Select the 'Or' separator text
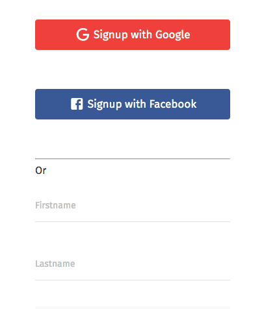The image size is (264, 309). pos(41,171)
